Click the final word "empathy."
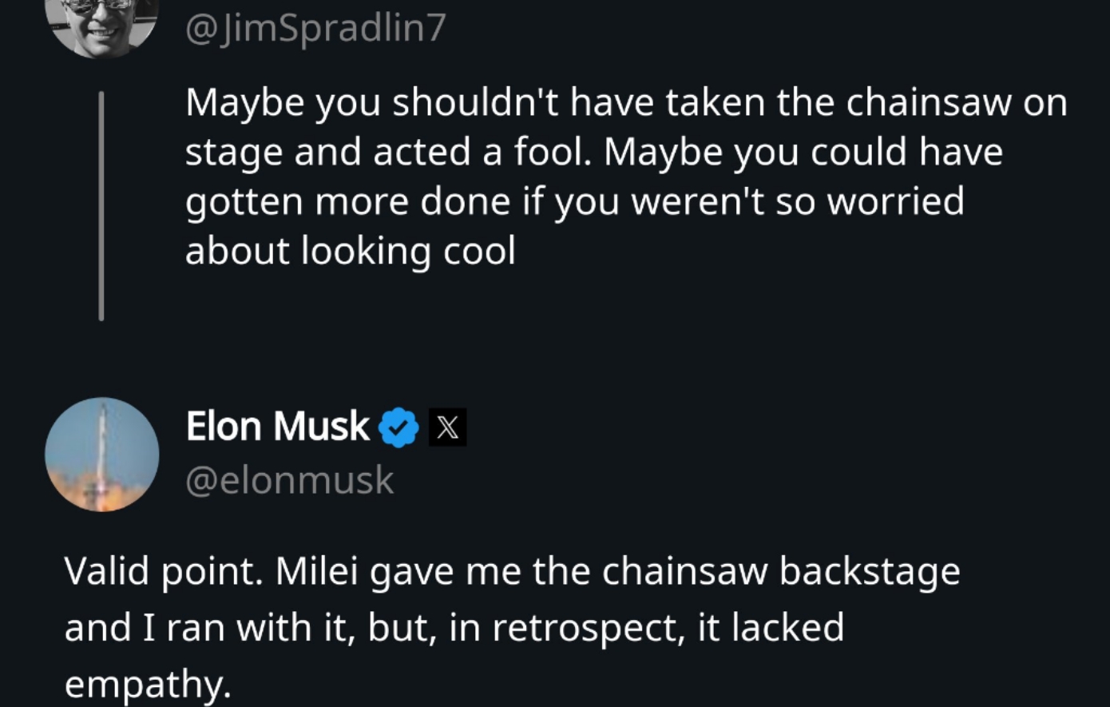This screenshot has width=1110, height=707. pos(147,683)
